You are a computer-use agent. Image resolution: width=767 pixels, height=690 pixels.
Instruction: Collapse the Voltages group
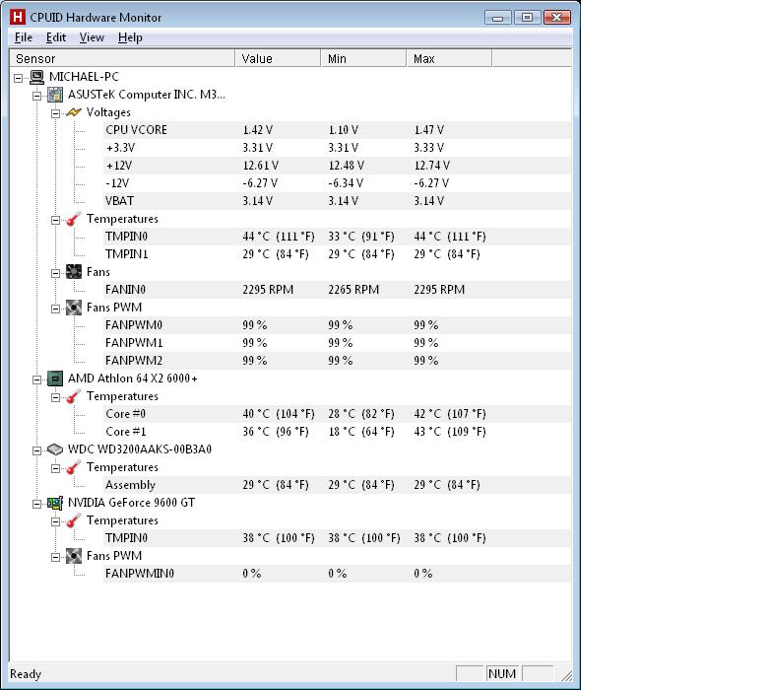coord(56,113)
